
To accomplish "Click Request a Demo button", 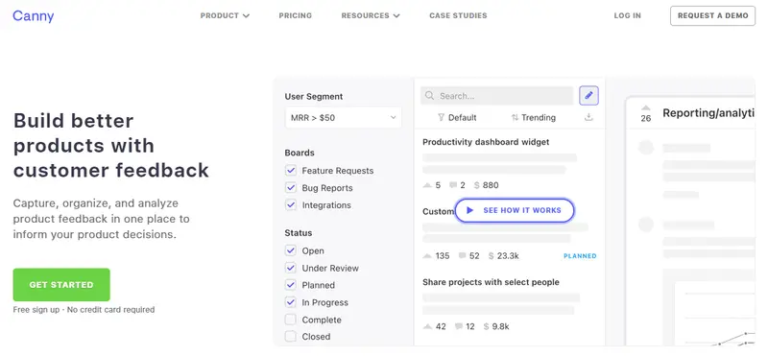I will (x=712, y=15).
